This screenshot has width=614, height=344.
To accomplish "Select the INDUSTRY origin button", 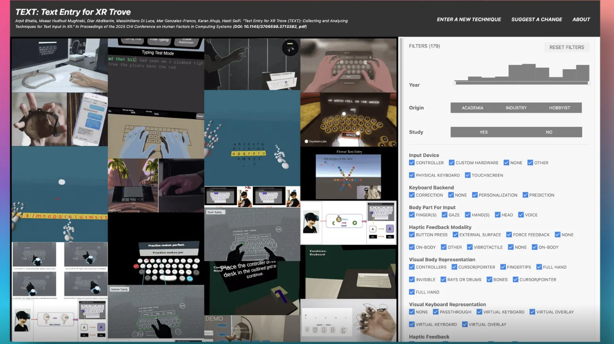I will [516, 108].
